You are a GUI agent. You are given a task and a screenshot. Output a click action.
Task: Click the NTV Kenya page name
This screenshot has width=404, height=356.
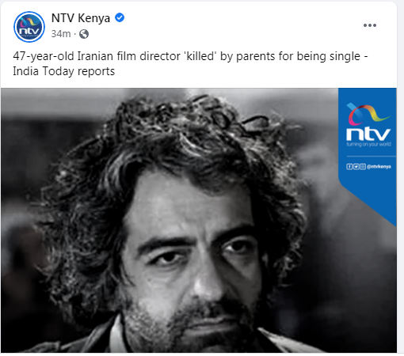tap(81, 18)
